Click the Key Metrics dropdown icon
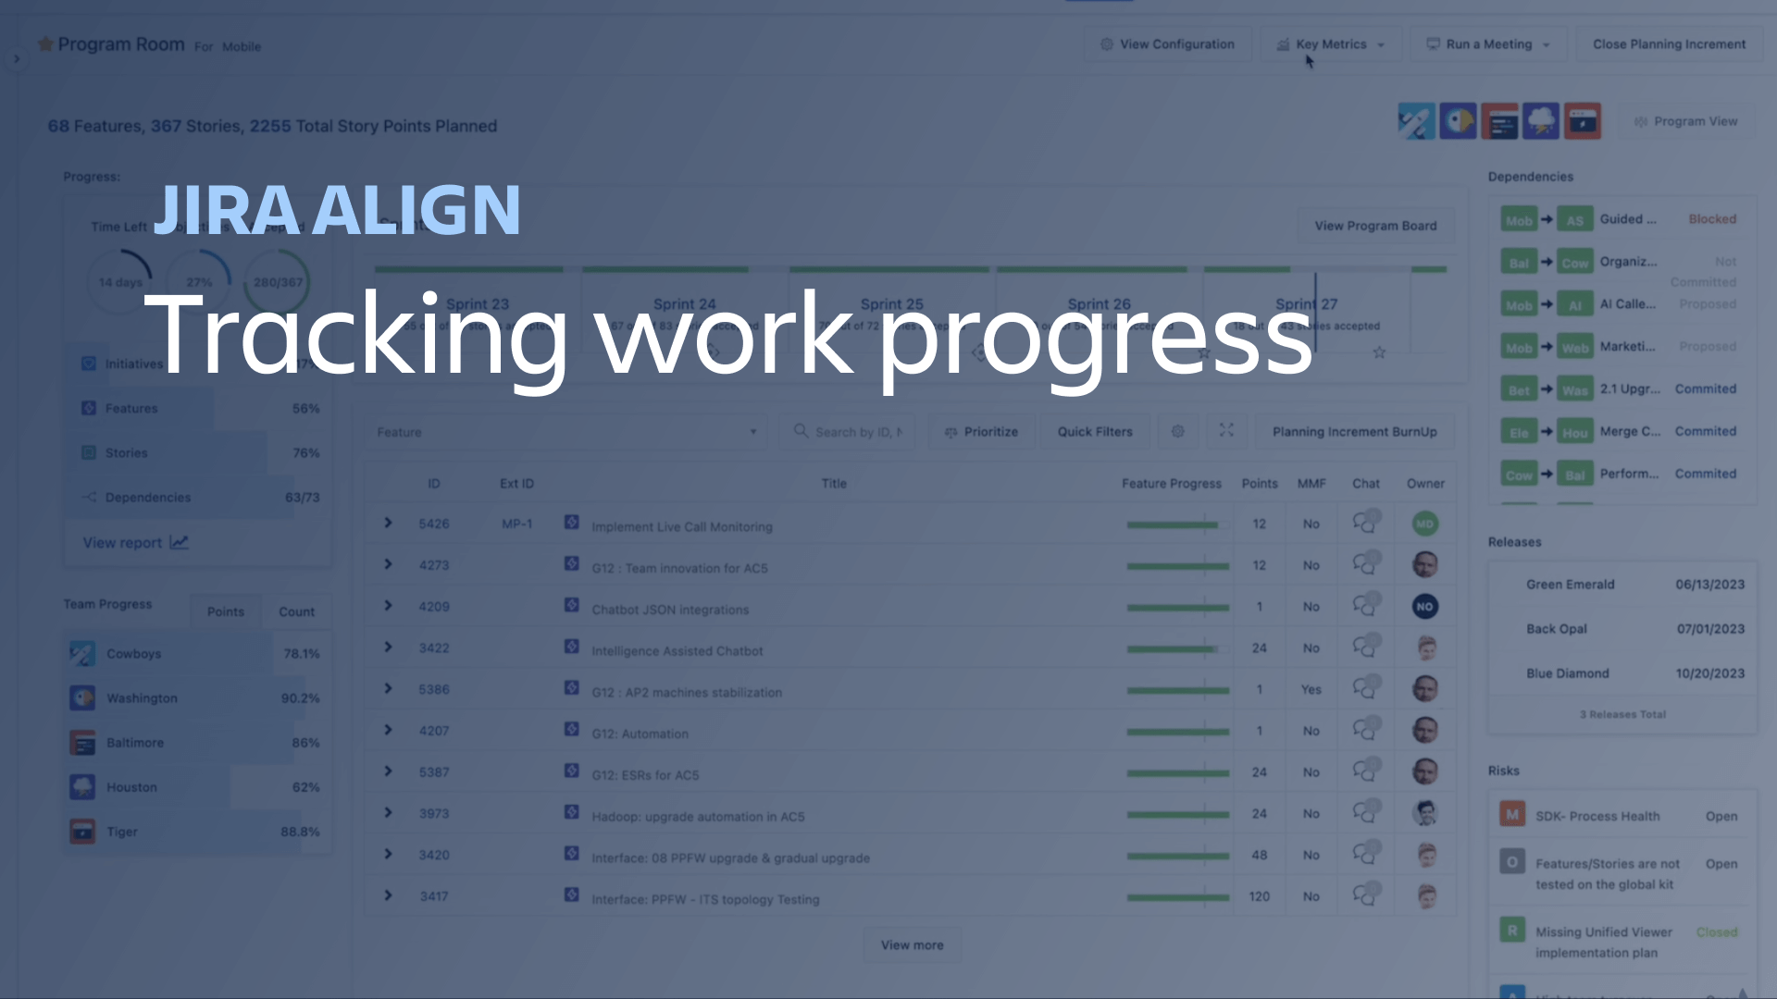The height and width of the screenshot is (999, 1777). point(1380,43)
